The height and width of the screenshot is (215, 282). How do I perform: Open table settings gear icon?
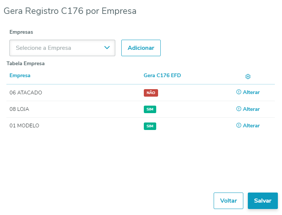[248, 76]
